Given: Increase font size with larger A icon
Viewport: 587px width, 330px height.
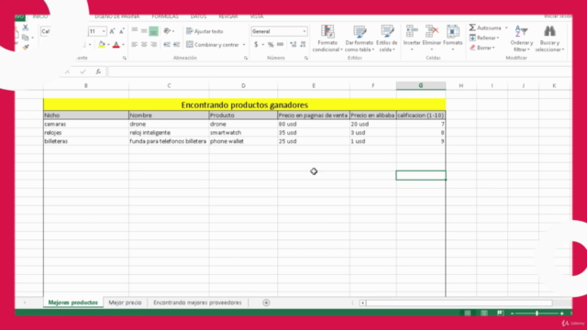Looking at the screenshot, I should click(112, 31).
